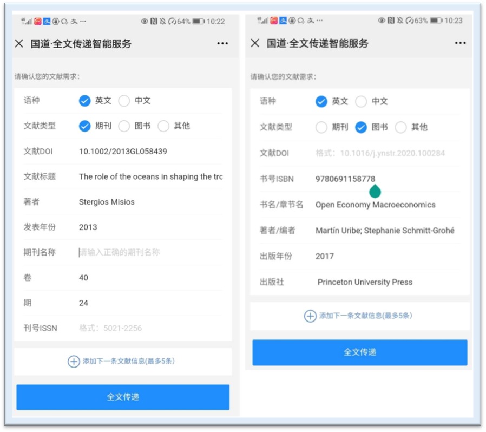Select 图书 document type in left panel

124,126
